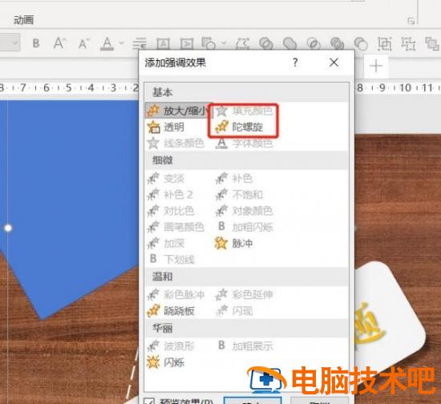Select the 对象颜色 object color effect
The width and height of the screenshot is (441, 404).
tap(244, 211)
